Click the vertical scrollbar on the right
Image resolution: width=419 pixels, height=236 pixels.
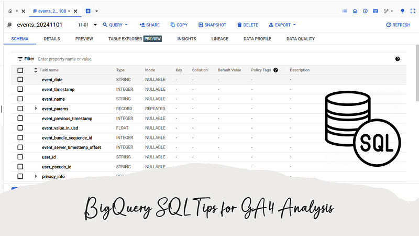(417, 73)
